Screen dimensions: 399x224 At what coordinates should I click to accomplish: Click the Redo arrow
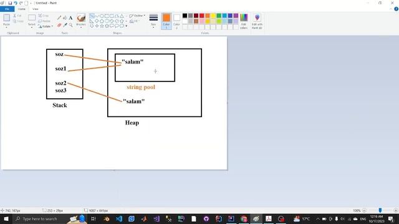[x=21, y=3]
